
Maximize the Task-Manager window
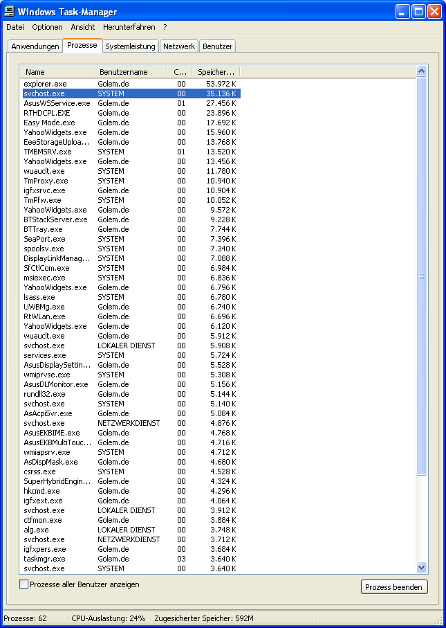[418, 12]
